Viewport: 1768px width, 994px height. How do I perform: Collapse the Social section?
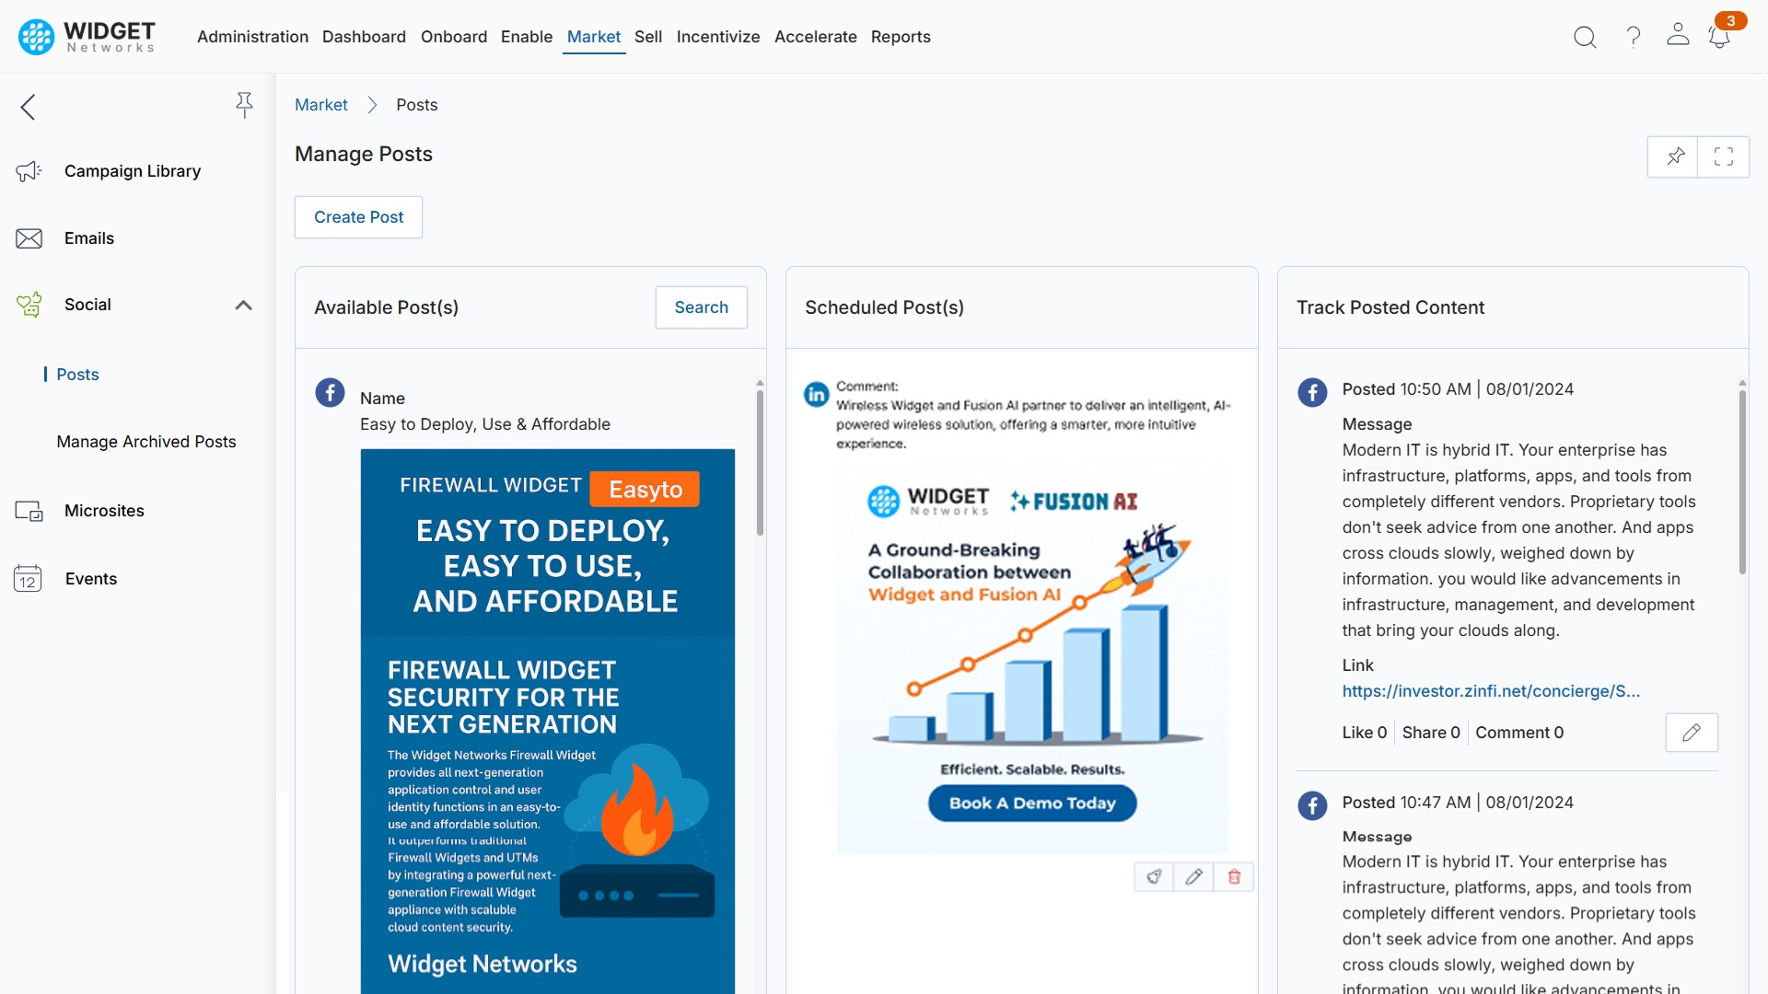pyautogui.click(x=243, y=305)
